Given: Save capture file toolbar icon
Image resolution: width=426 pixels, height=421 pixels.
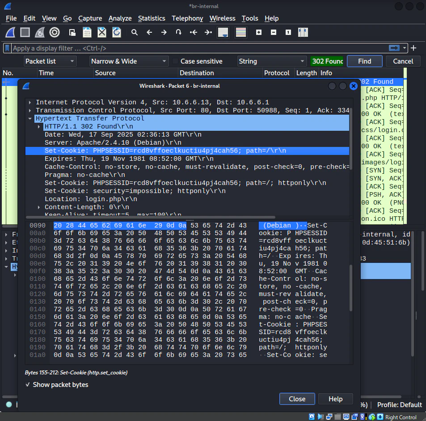Looking at the screenshot, I should tap(87, 32).
